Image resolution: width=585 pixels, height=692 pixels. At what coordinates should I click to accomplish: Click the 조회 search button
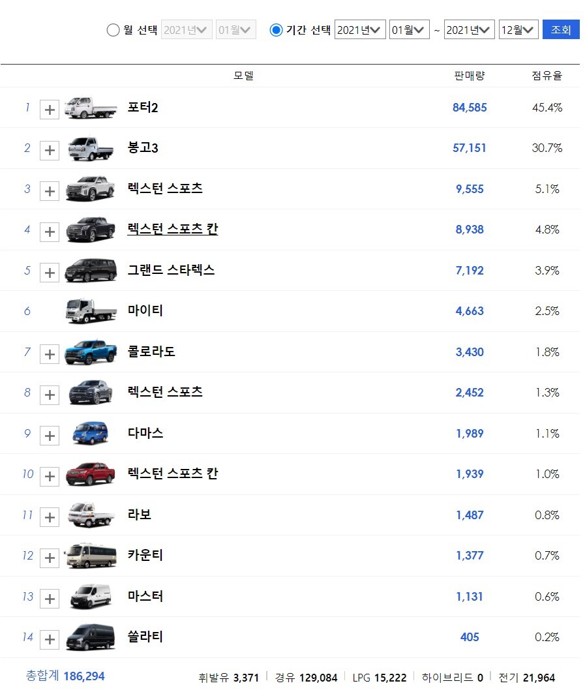pyautogui.click(x=561, y=29)
